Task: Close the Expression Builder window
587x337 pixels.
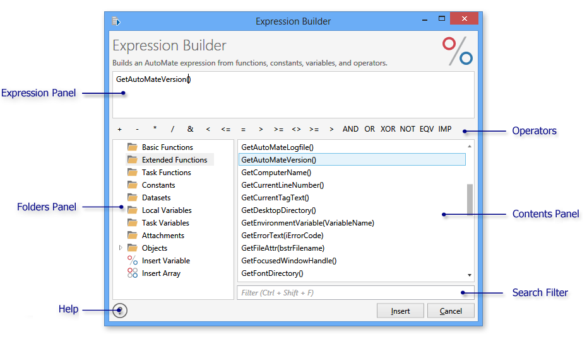Action: (464, 19)
